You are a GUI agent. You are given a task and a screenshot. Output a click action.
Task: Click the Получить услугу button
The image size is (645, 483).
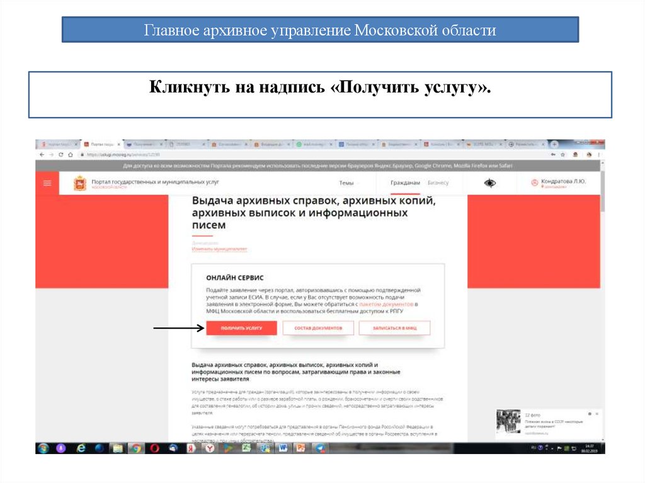[x=241, y=327]
